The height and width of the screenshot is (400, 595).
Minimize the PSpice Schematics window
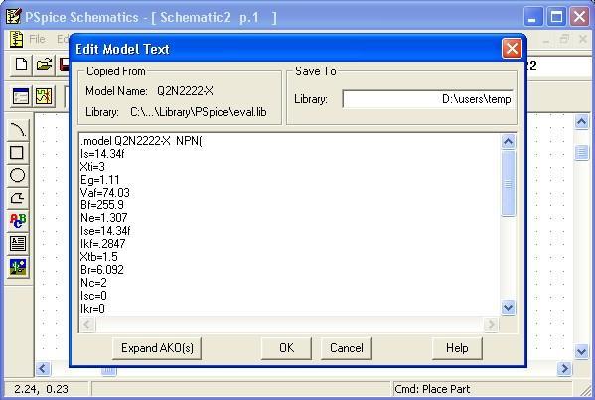pos(532,17)
